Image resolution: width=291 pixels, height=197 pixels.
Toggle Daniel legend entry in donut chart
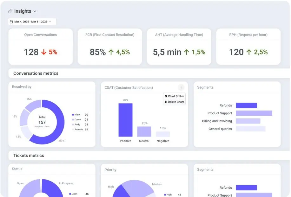click(x=80, y=120)
